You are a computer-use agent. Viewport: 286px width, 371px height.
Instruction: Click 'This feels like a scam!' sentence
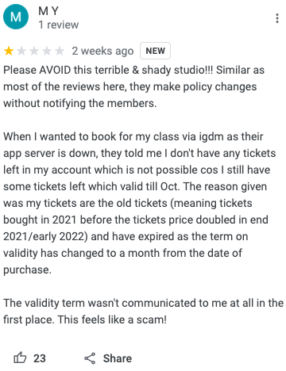click(x=112, y=319)
